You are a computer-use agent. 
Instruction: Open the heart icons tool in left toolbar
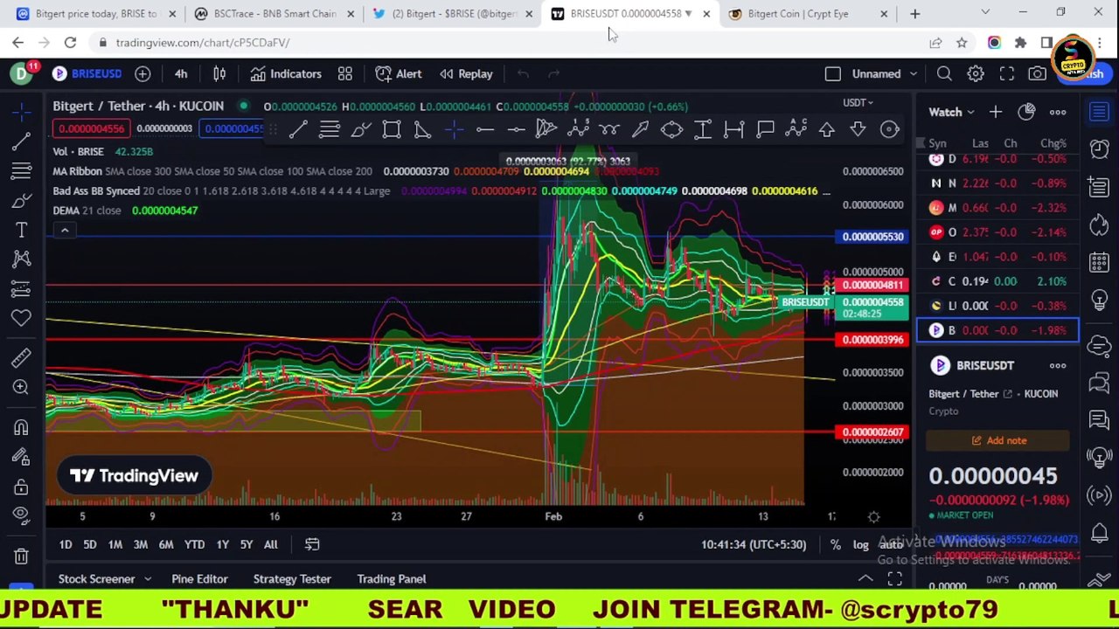pyautogui.click(x=22, y=318)
